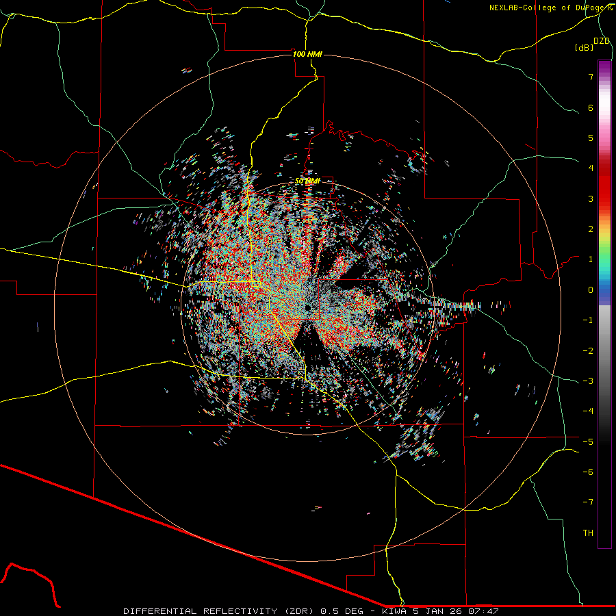Select the 5 value on the scale
616x616 pixels.
pos(591,138)
